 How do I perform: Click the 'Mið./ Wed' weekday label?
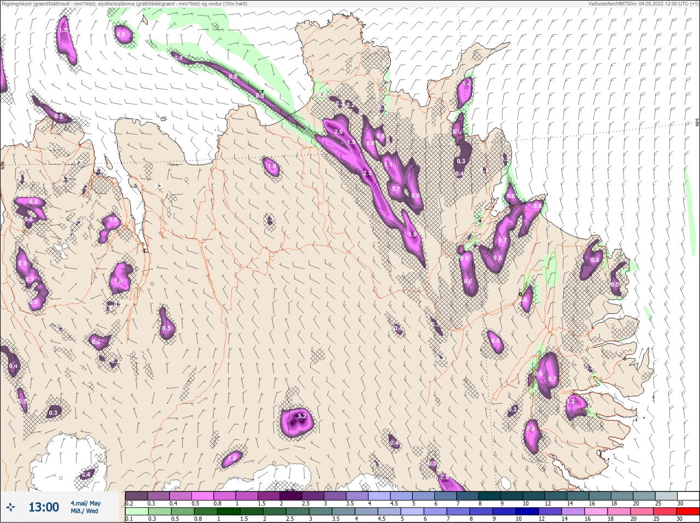[x=84, y=511]
